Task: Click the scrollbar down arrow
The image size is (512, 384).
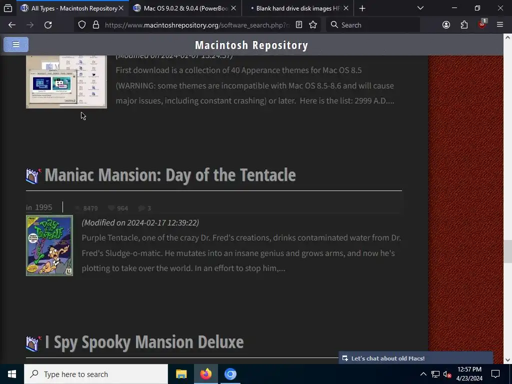Action: (x=507, y=360)
